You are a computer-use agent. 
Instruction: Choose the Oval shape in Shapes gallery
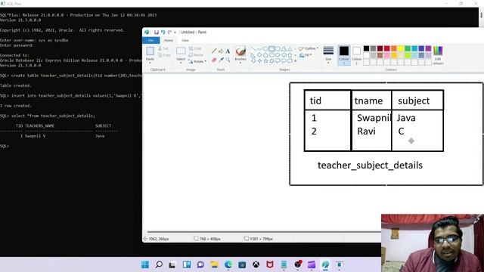tap(265, 49)
